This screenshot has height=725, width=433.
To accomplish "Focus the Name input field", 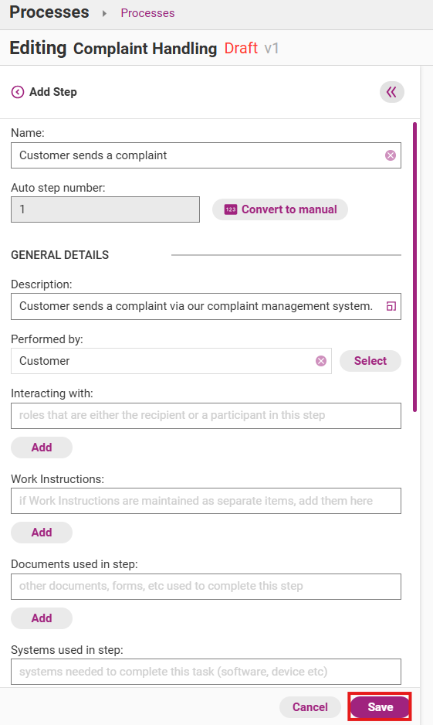I will point(206,155).
